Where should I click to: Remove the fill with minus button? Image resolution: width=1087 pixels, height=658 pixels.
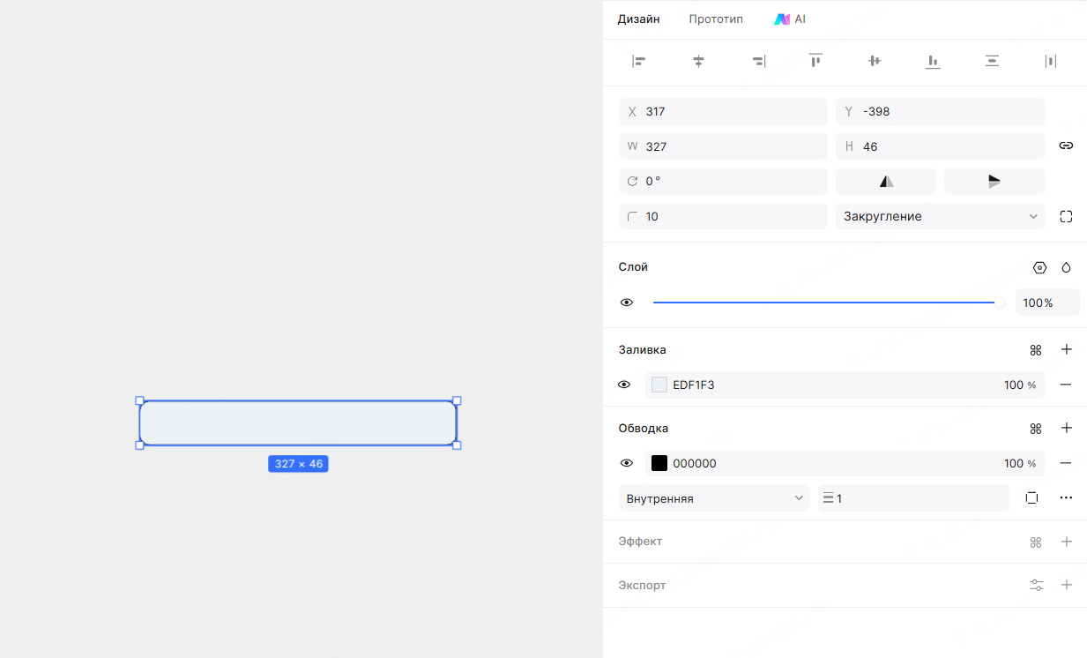click(x=1066, y=385)
